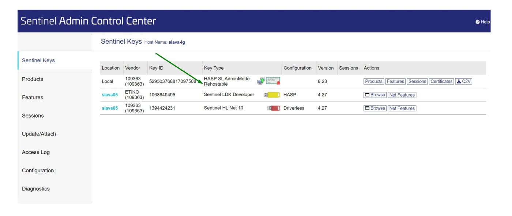The height and width of the screenshot is (216, 512).
Task: Click the Key Type column header
Action: click(x=214, y=68)
